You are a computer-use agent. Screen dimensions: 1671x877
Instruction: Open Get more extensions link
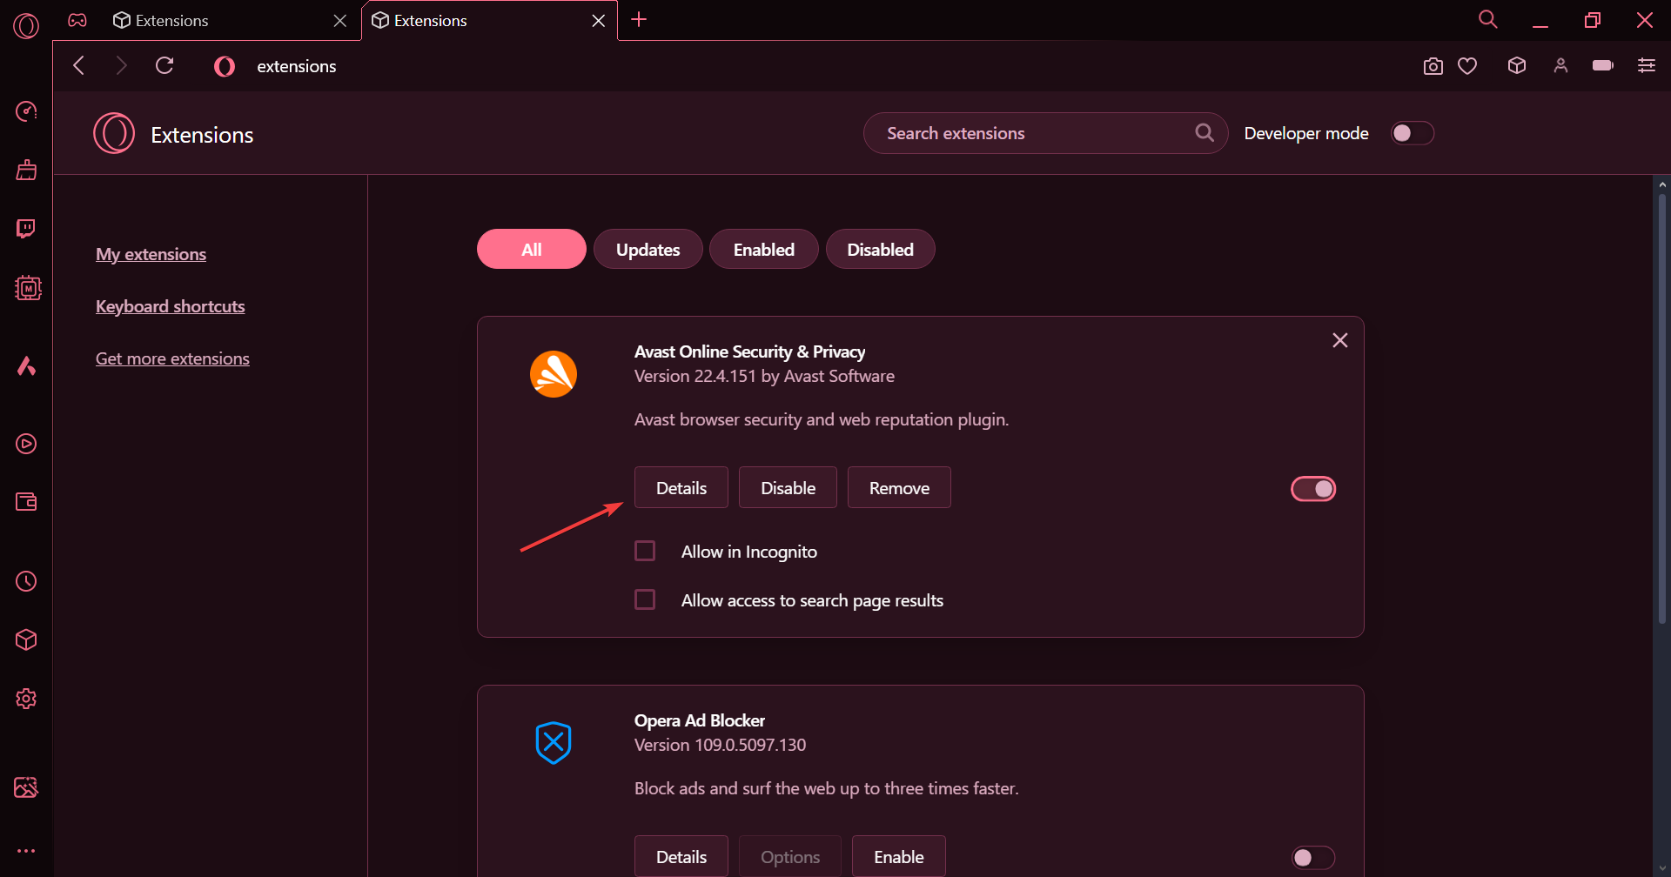pyautogui.click(x=172, y=358)
